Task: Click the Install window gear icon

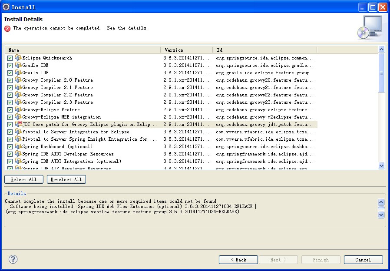Action: 6,7
